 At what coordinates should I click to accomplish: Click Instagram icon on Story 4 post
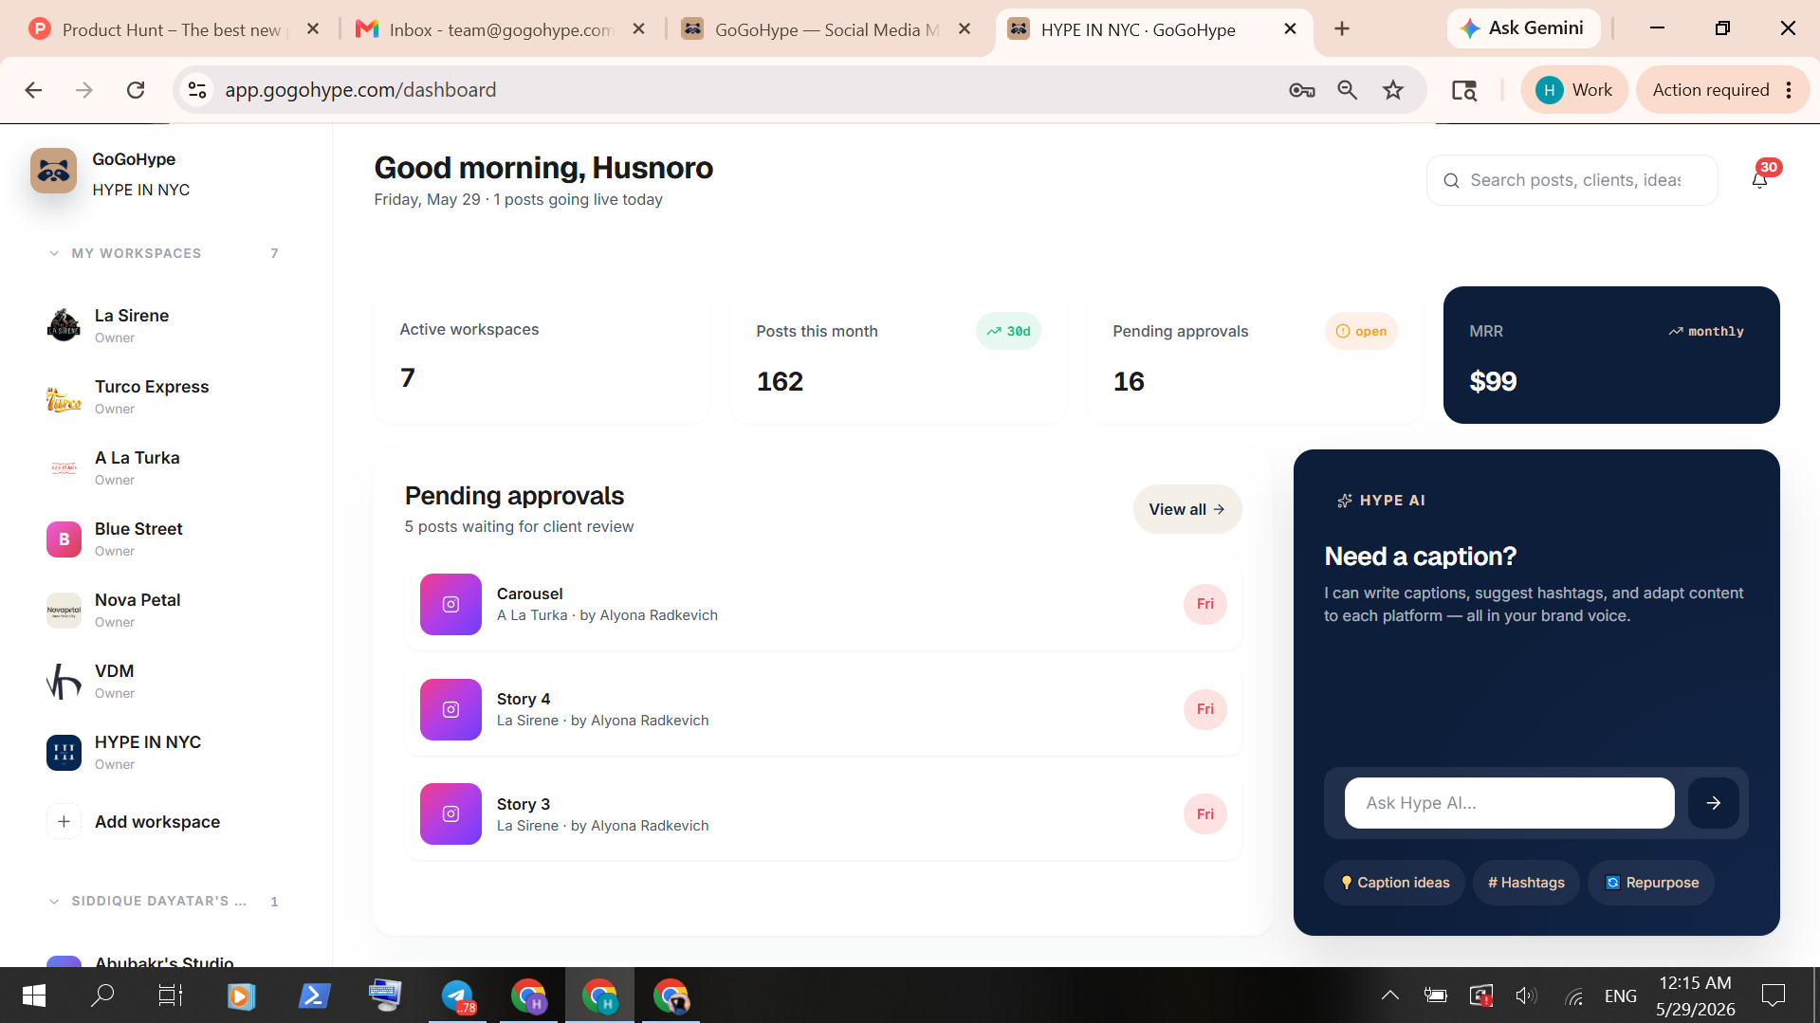(450, 709)
